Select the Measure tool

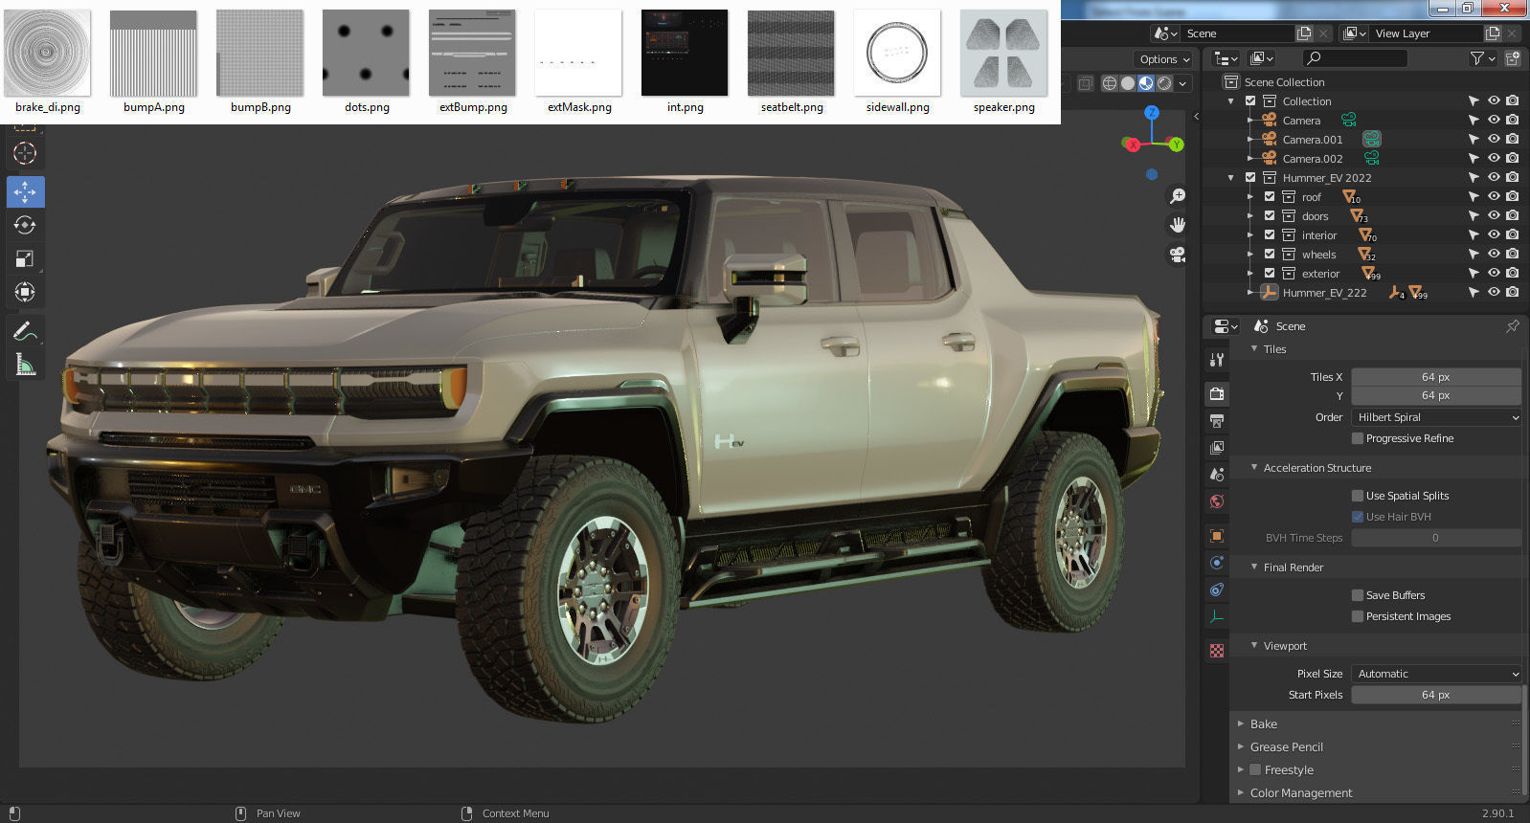pyautogui.click(x=25, y=365)
